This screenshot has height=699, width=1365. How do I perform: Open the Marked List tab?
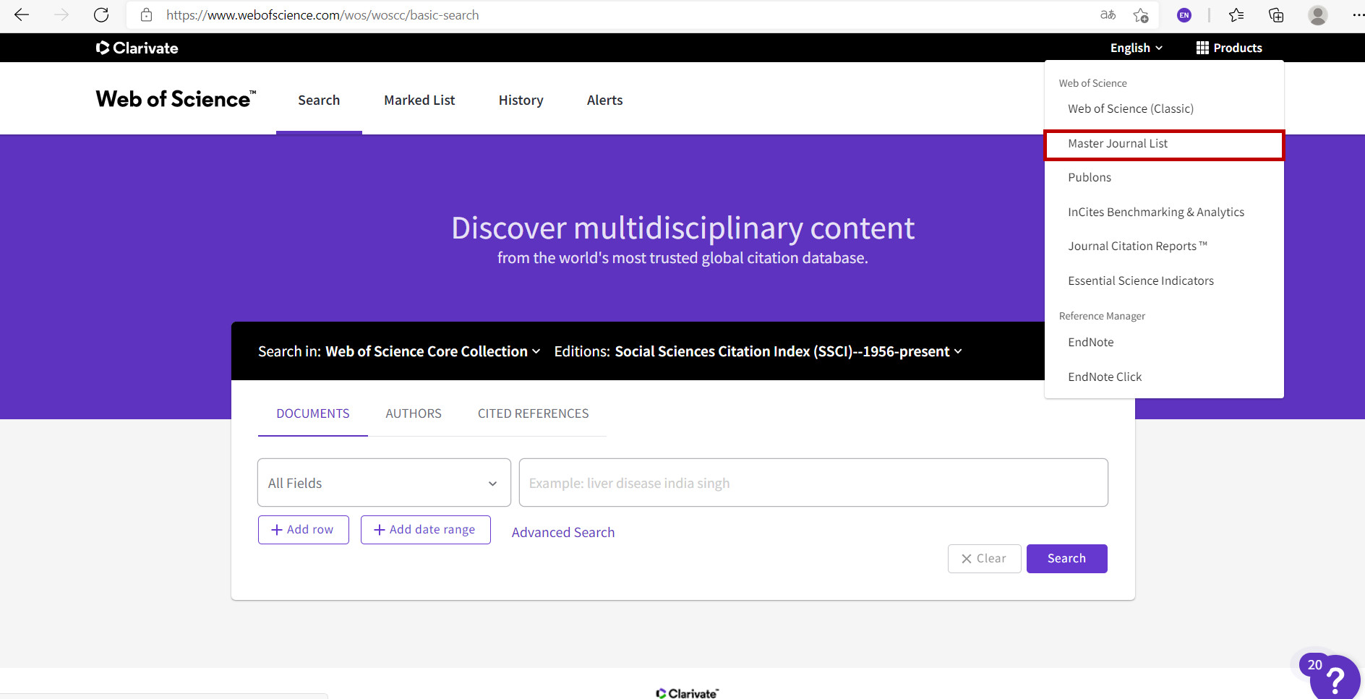click(x=419, y=100)
